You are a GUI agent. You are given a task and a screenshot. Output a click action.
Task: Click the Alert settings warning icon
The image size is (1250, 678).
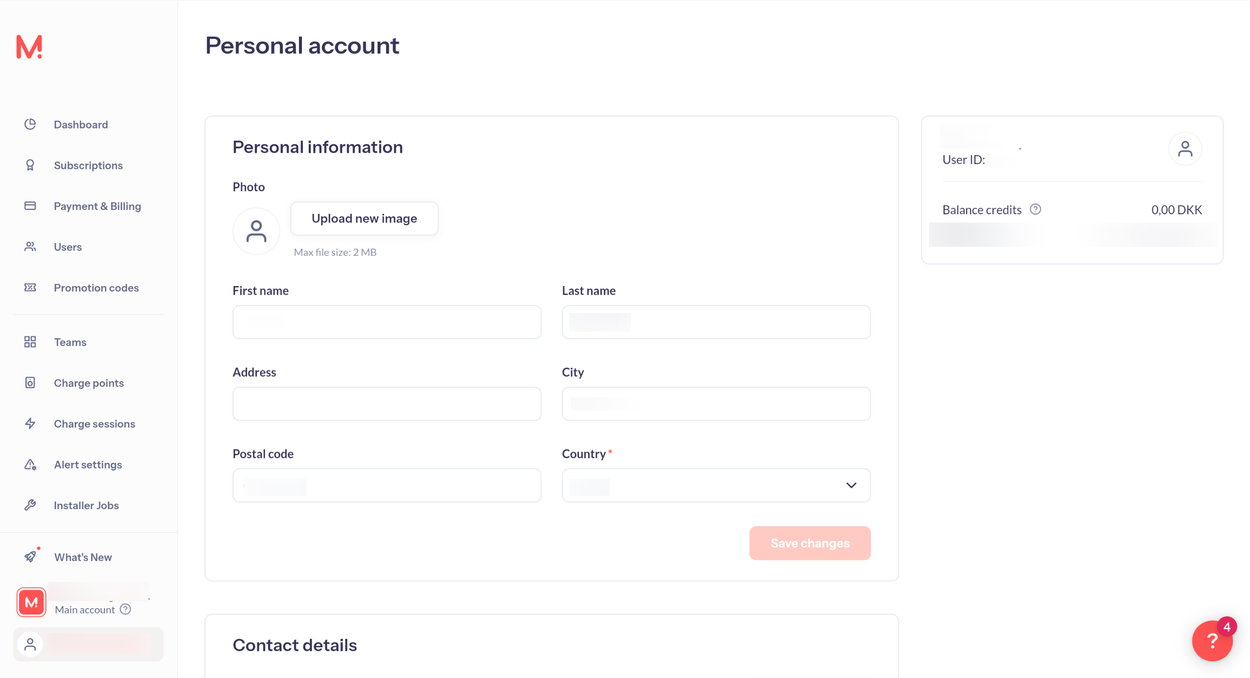(x=30, y=464)
